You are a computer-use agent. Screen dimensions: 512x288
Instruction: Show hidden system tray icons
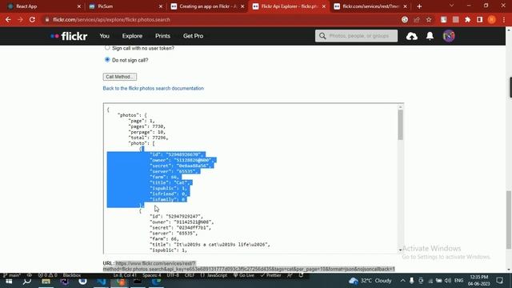click(402, 281)
